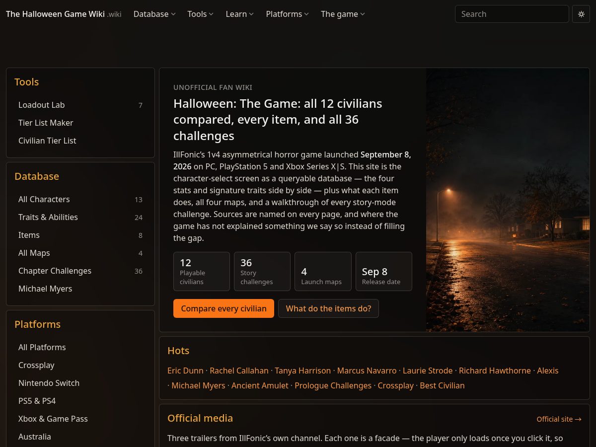Image resolution: width=596 pixels, height=447 pixels.
Task: Click the Sep 8 Release date card
Action: point(384,271)
